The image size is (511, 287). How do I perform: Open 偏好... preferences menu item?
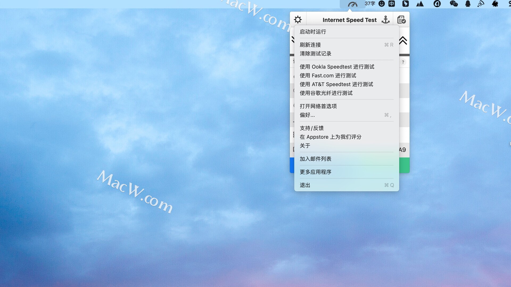click(x=347, y=115)
